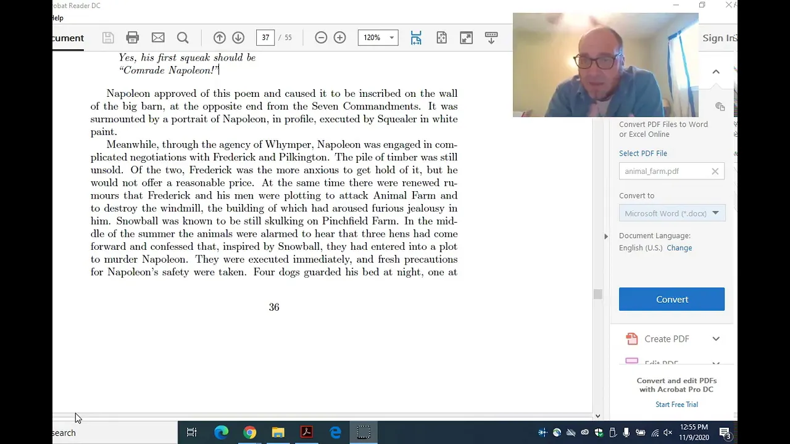
Task: Open Task View on taskbar
Action: 192,432
